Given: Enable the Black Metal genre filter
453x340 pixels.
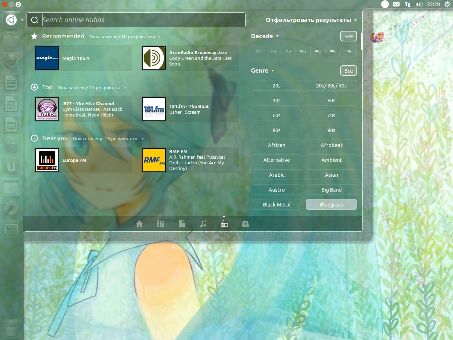Looking at the screenshot, I should pos(277,204).
